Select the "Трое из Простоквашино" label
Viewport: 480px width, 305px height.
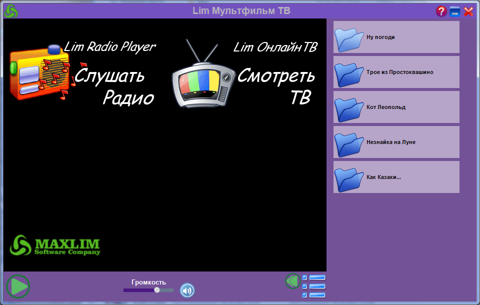(x=400, y=72)
